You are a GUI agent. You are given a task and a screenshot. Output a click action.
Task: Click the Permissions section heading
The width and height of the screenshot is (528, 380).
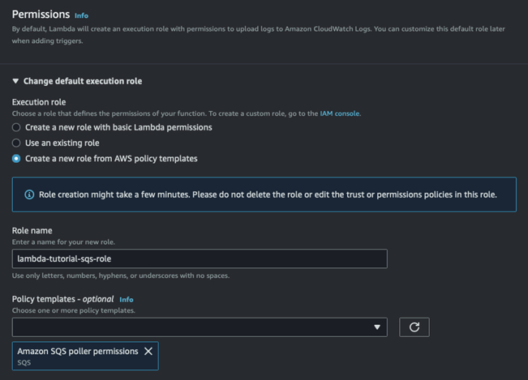(x=41, y=15)
